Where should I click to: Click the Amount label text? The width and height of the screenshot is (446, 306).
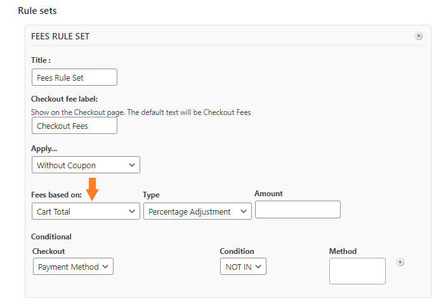(x=268, y=194)
